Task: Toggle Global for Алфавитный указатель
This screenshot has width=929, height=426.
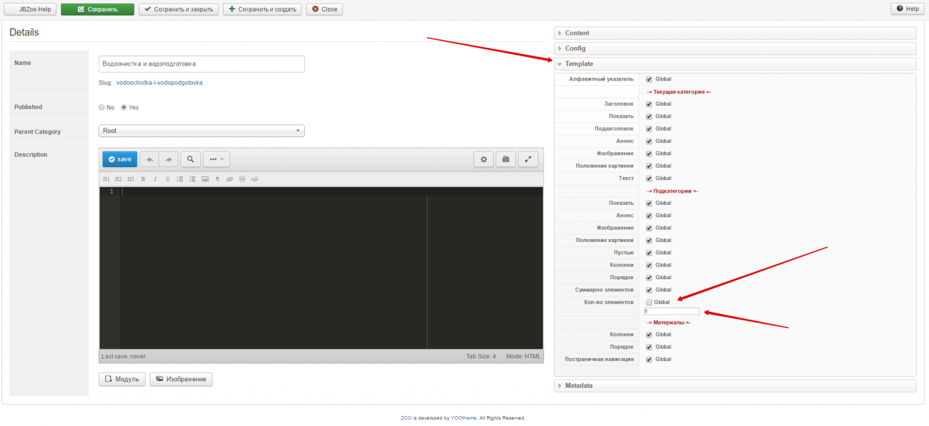Action: [x=649, y=80]
